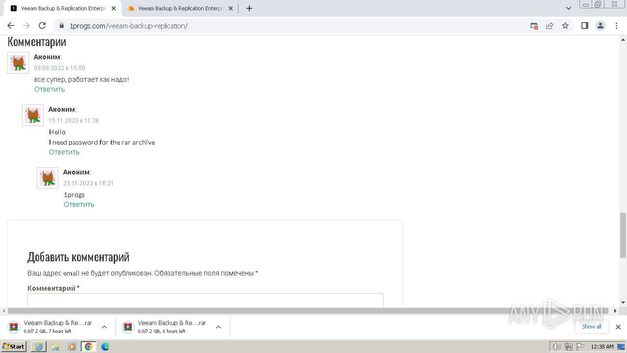
Task: Share this page via share icon
Action: (x=550, y=25)
